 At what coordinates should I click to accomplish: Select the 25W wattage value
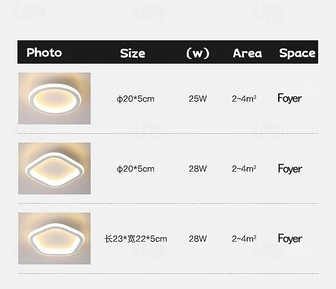[x=198, y=99]
